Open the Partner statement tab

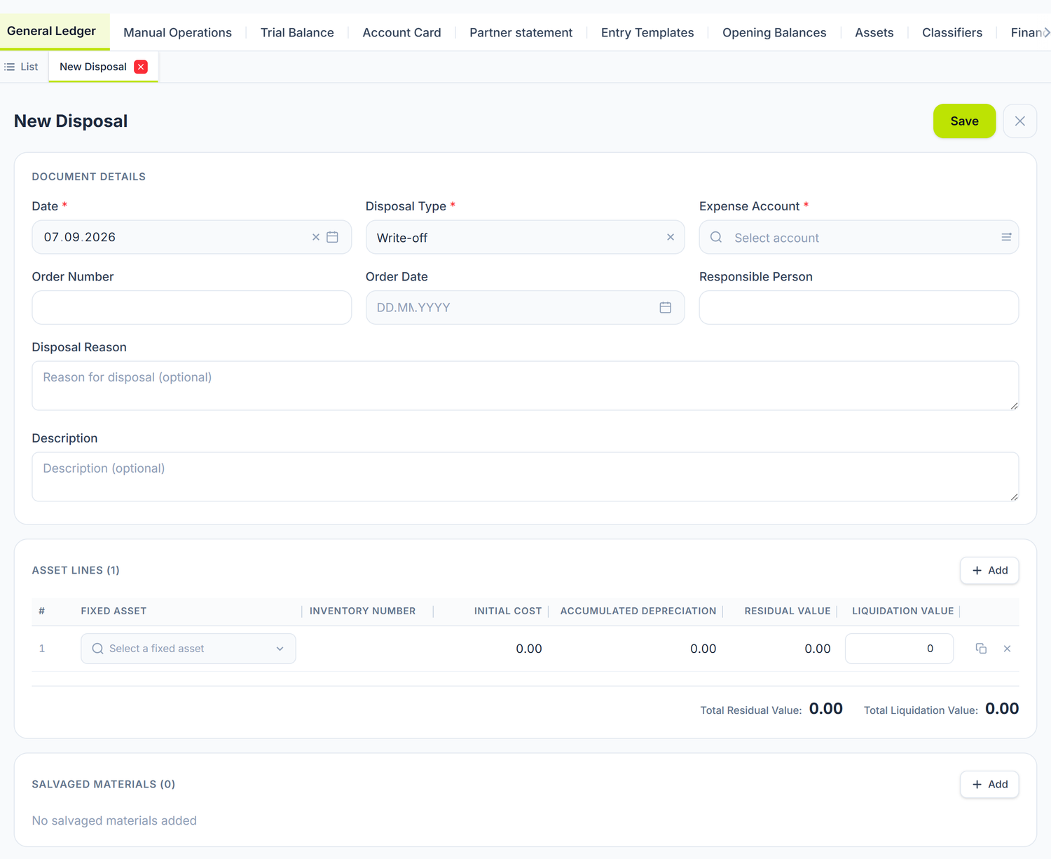[x=521, y=32]
